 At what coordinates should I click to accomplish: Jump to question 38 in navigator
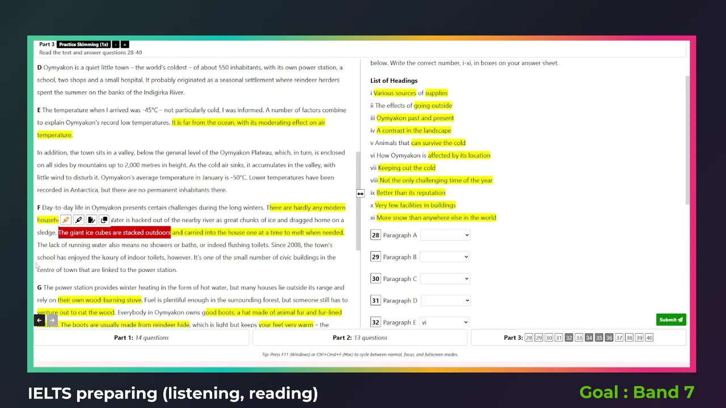click(629, 338)
